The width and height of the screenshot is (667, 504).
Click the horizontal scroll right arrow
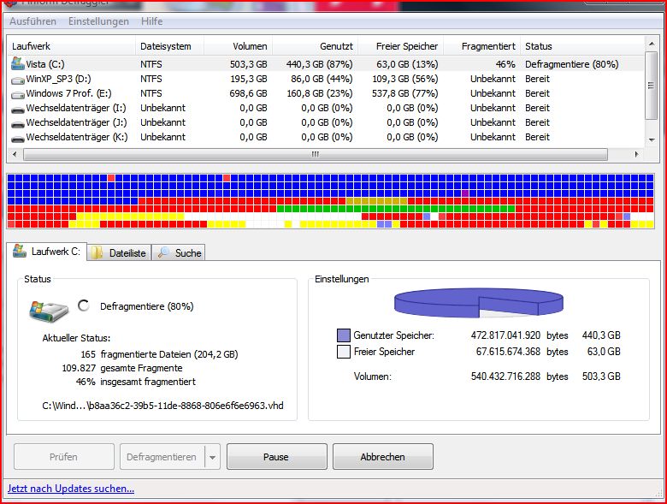[x=637, y=154]
